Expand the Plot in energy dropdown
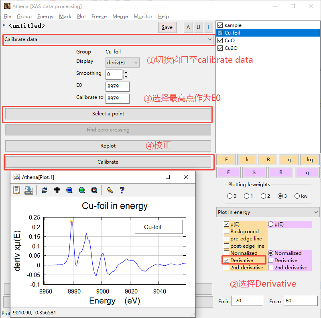This screenshot has width=321, height=318. click(268, 212)
